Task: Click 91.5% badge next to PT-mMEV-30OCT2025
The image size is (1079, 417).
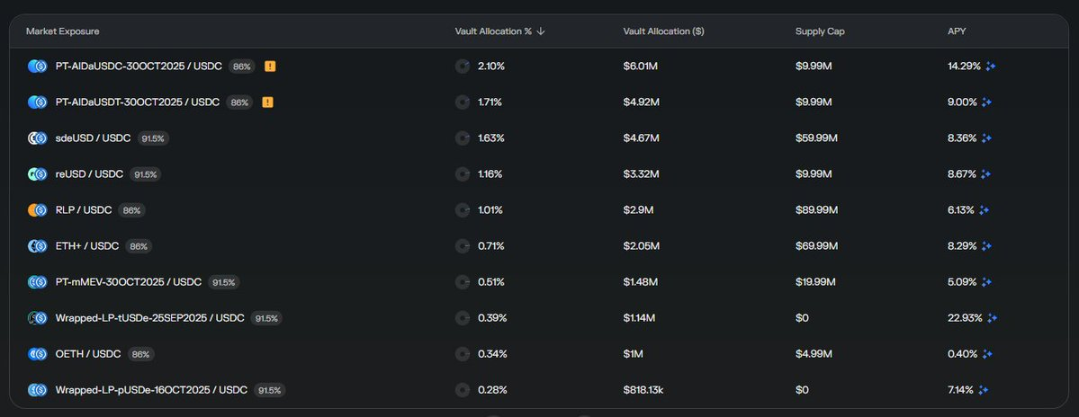Action: [223, 282]
